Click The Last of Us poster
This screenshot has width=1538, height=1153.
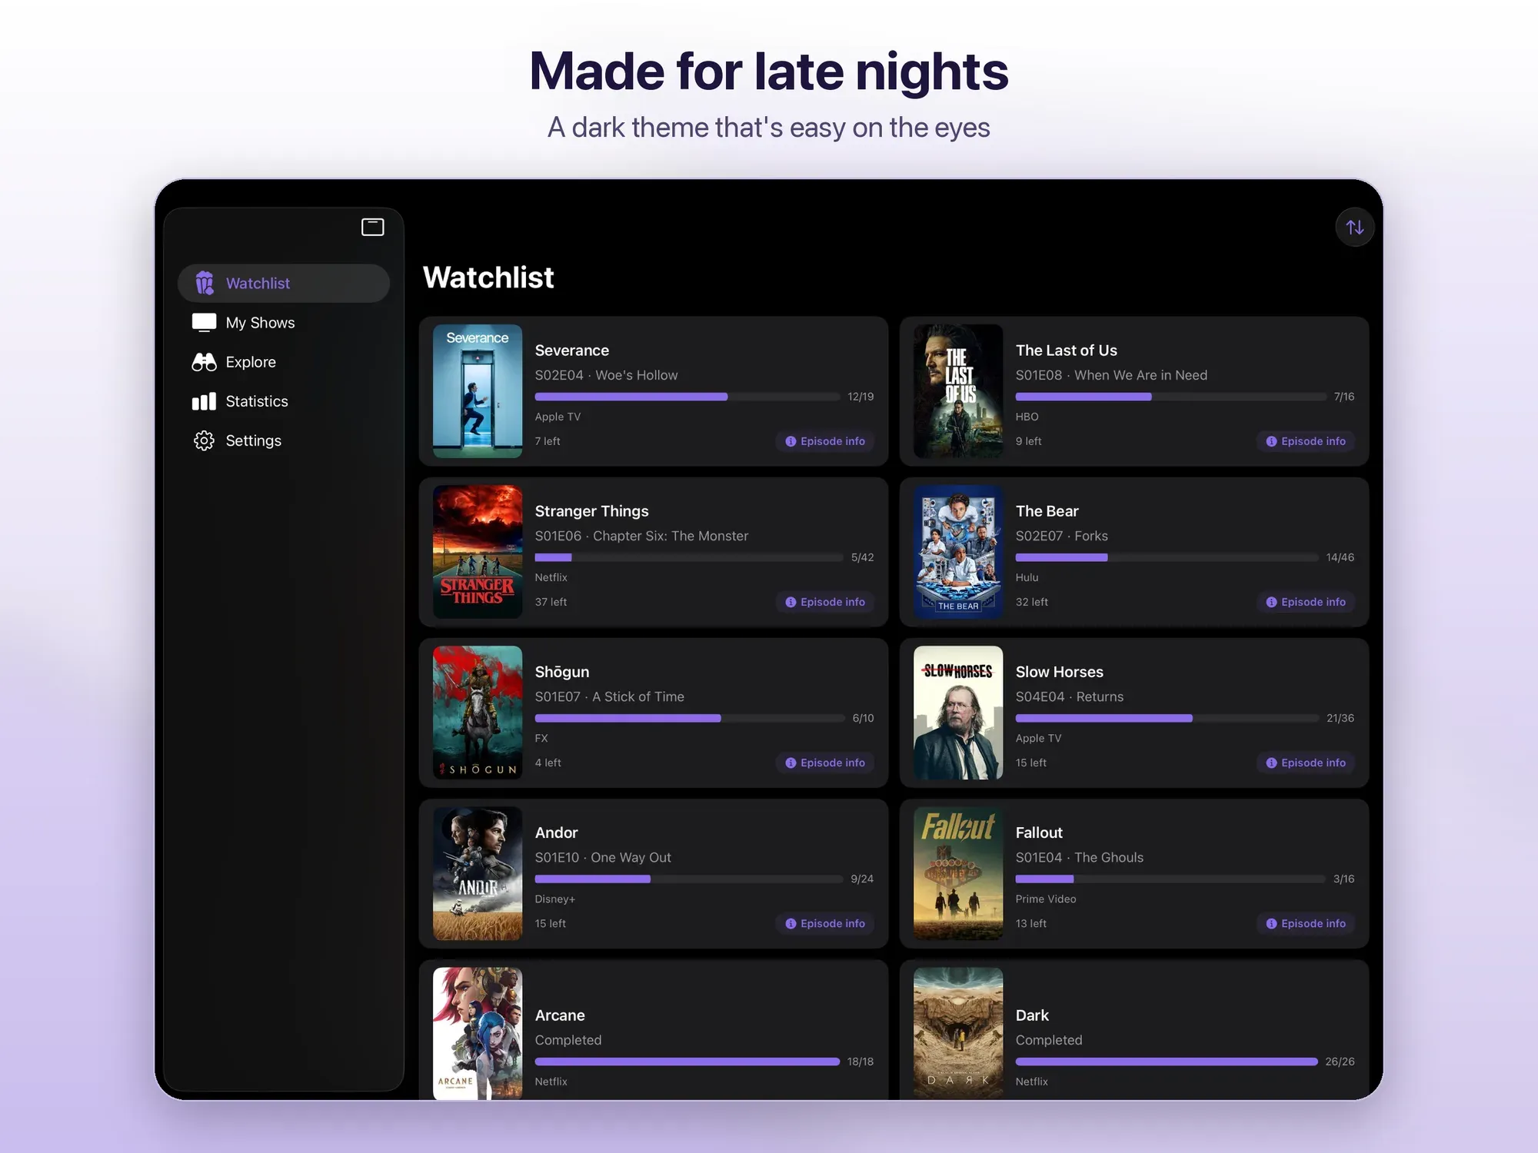click(x=958, y=391)
